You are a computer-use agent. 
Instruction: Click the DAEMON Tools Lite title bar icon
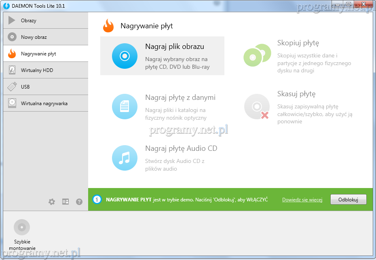click(6, 6)
